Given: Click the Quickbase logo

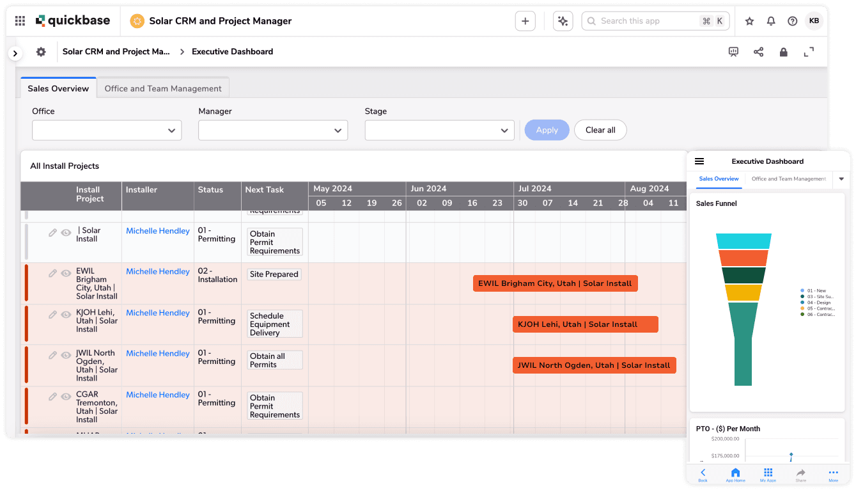Looking at the screenshot, I should coord(73,20).
